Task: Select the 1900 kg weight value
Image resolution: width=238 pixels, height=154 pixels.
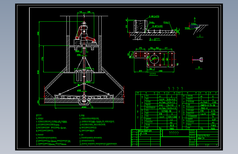Action: point(172,129)
